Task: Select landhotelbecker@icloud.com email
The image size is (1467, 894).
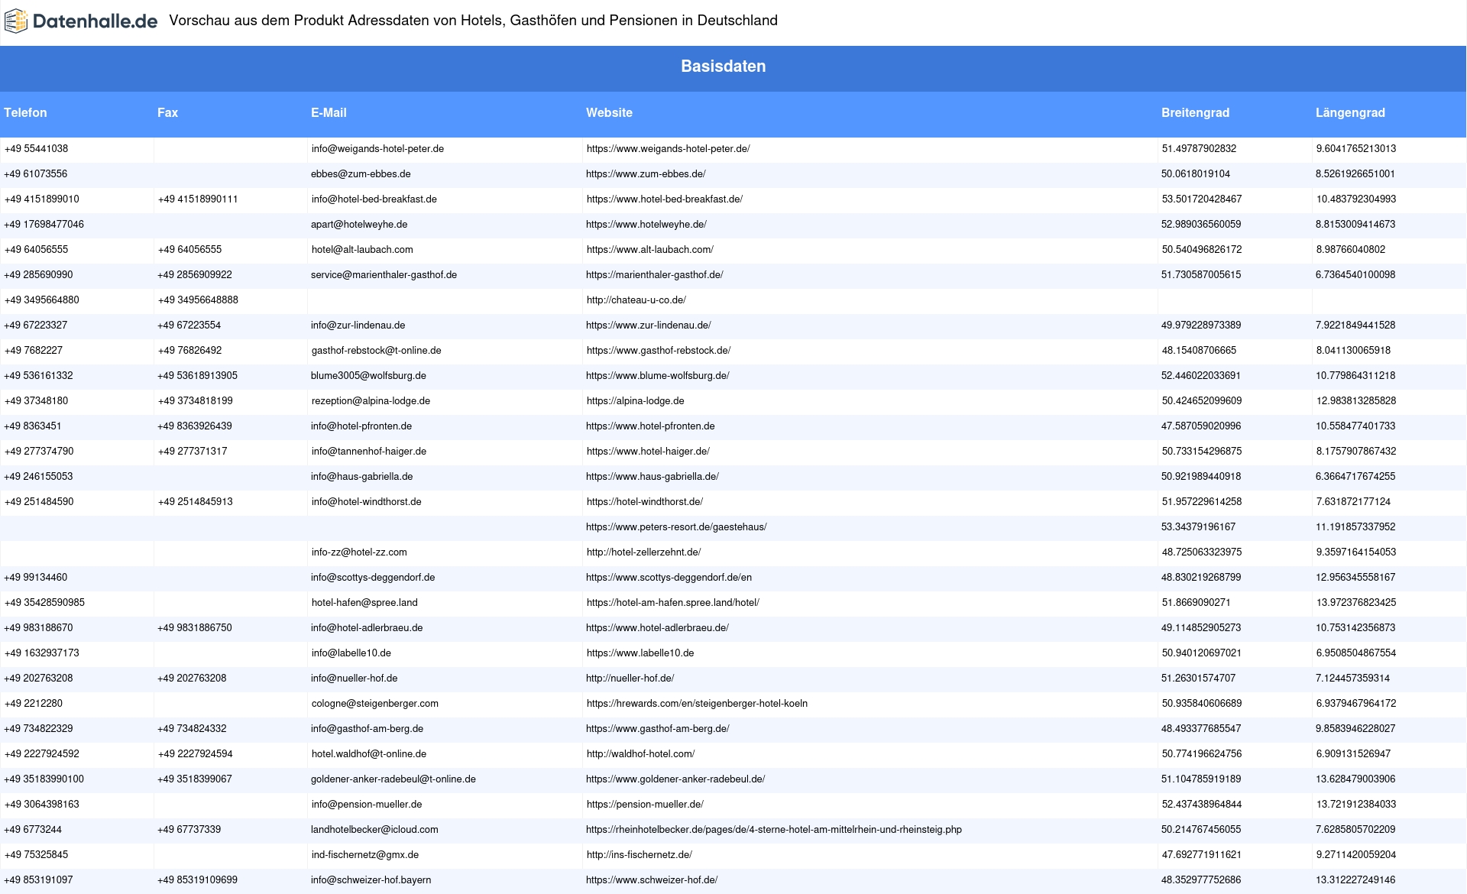Action: (374, 830)
